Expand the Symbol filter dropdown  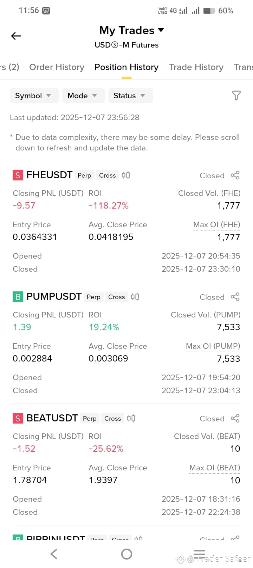tap(34, 95)
